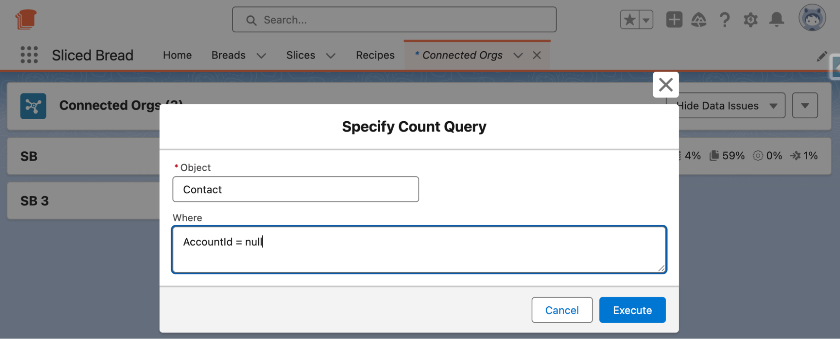This screenshot has height=339, width=840.
Task: Expand the Breads dropdown chevron
Action: pyautogui.click(x=261, y=55)
